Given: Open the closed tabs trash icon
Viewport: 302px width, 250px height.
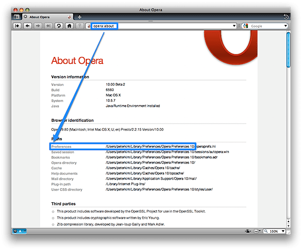Looking at the screenshot, I should (286, 17).
